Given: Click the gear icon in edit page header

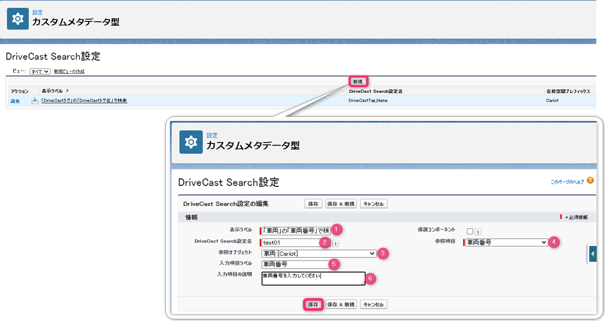Looking at the screenshot, I should tap(191, 142).
